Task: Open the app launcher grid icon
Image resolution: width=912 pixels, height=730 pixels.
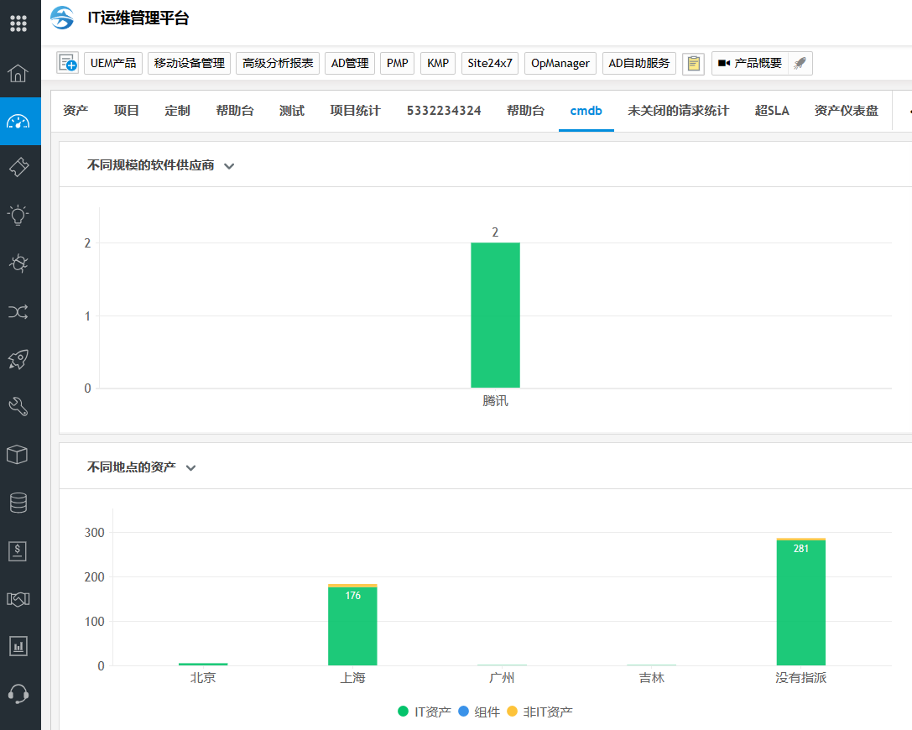Action: pos(18,23)
